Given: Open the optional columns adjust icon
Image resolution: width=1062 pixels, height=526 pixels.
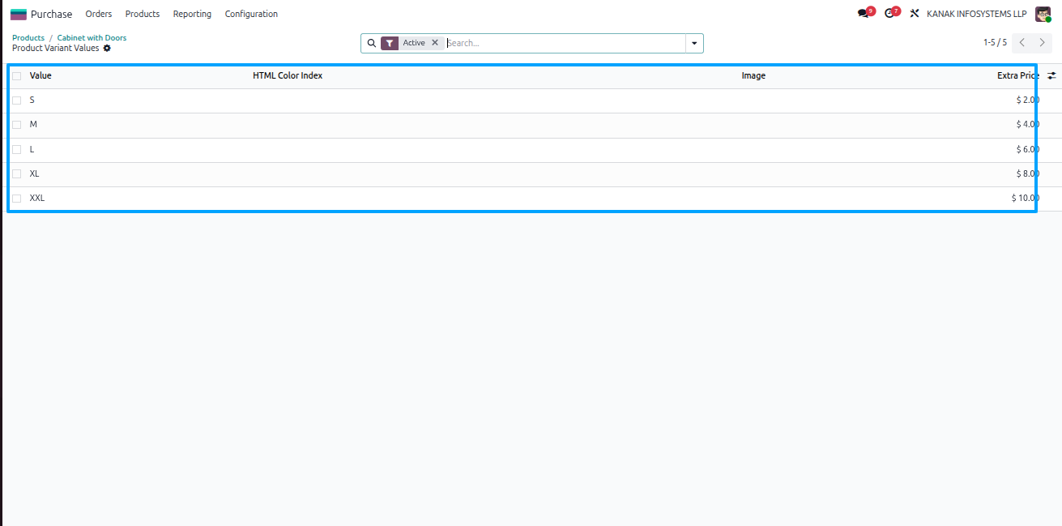Looking at the screenshot, I should [x=1051, y=75].
